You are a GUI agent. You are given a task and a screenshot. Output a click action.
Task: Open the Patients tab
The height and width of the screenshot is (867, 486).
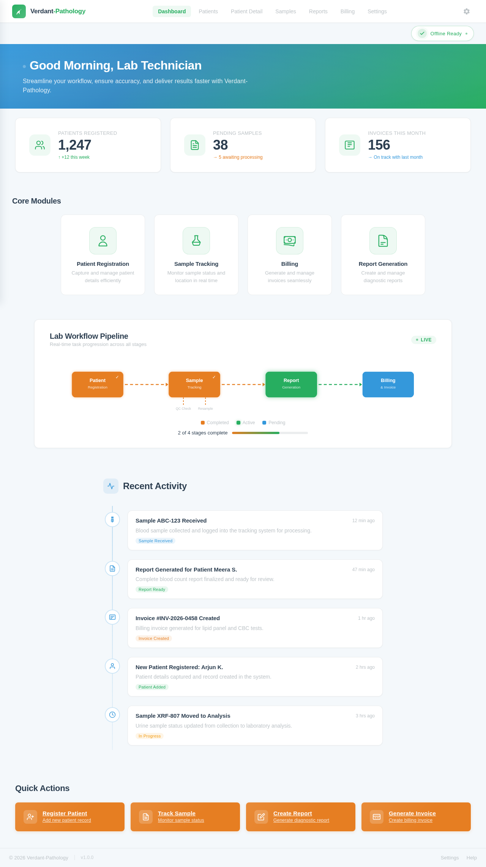pyautogui.click(x=208, y=11)
